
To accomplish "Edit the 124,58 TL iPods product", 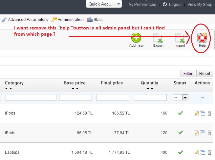I will (x=196, y=113).
